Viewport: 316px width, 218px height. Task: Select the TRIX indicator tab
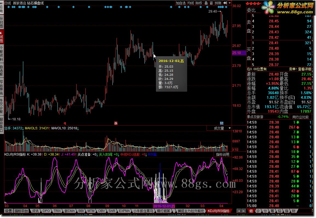pos(57,211)
